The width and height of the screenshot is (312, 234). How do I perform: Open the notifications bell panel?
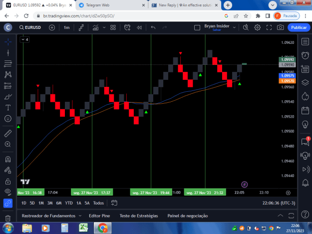[x=305, y=183]
